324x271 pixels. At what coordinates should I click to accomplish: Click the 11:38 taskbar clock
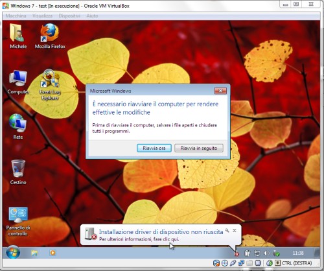[298, 253]
